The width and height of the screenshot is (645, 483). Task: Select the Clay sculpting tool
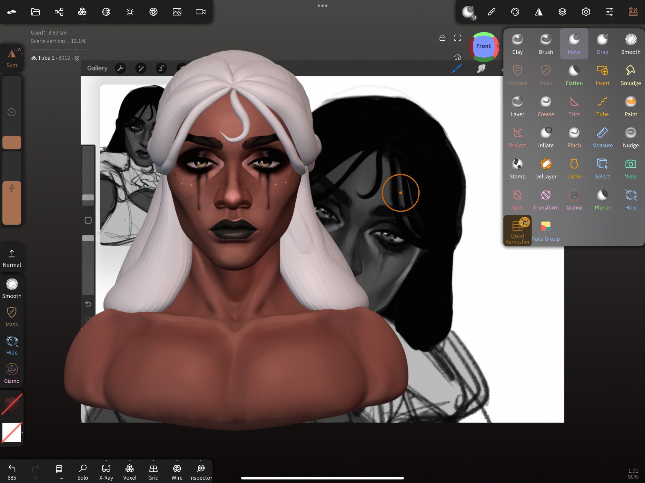pyautogui.click(x=517, y=44)
